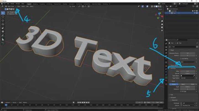199x111 pixels.
Task: Select the Rotate tool in the left toolbar
Action: (x=3, y=24)
